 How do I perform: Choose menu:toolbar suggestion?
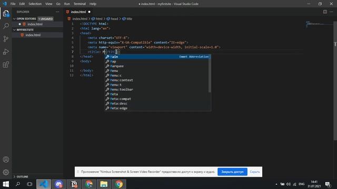coord(157,90)
